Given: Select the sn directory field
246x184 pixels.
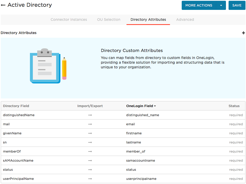Looking at the screenshot, I should tap(5, 142).
